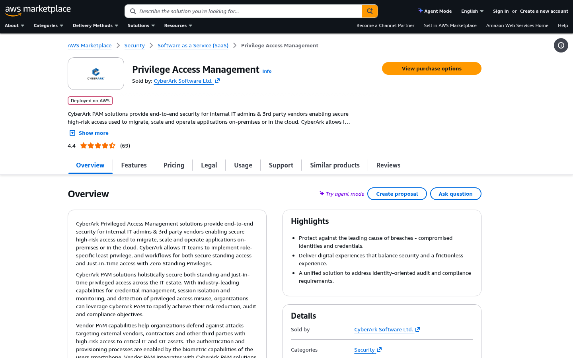Click breadcrumb chevron after AWS Marketplace
Viewport: 573px width, 358px height.
118,45
